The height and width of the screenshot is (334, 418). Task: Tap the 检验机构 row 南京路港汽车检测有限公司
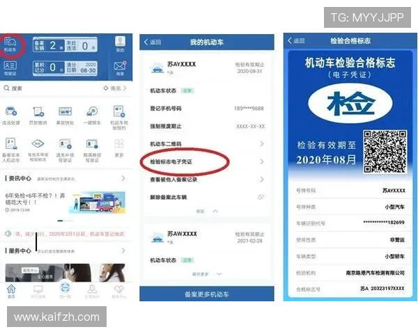[x=350, y=273]
